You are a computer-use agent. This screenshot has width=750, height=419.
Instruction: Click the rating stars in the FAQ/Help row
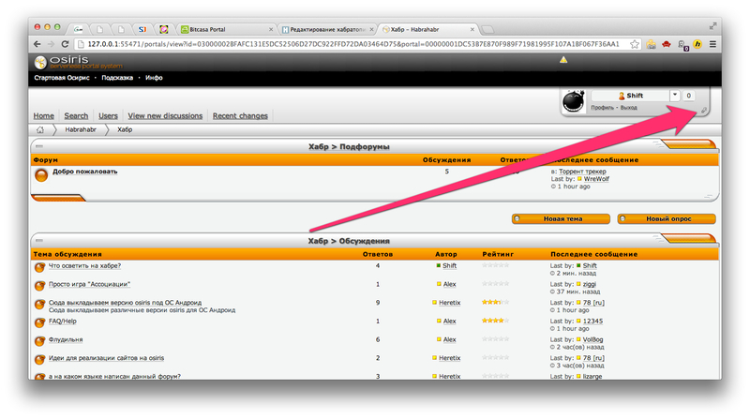[495, 321]
